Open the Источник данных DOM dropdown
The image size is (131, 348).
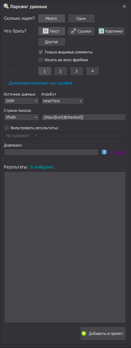pyautogui.click(x=22, y=101)
